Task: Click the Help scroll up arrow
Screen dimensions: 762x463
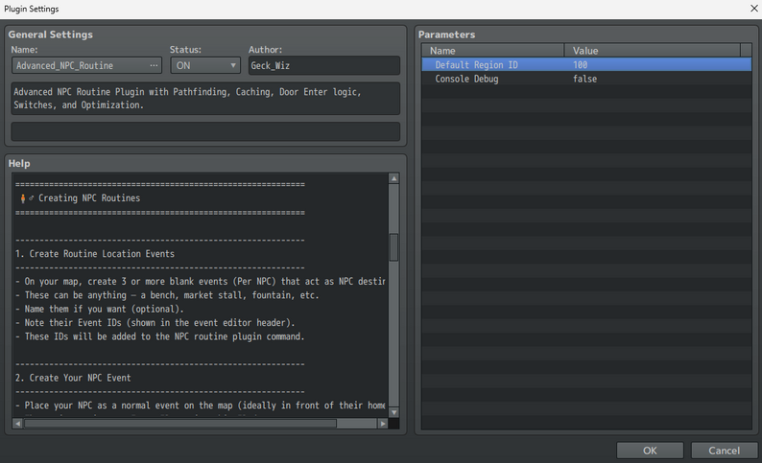Action: 394,178
